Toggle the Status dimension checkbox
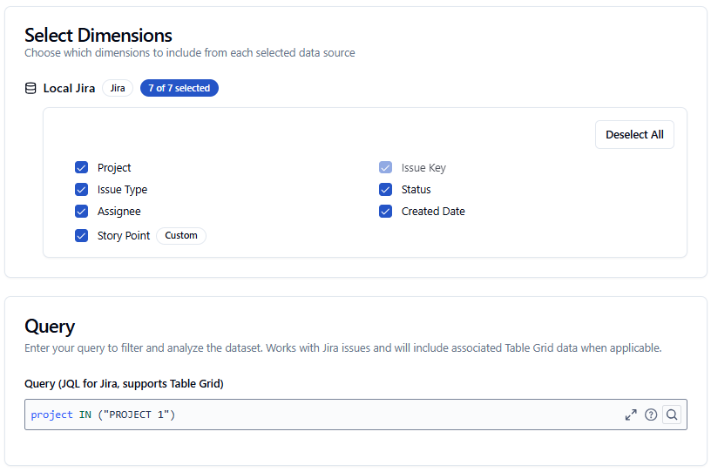 (386, 190)
